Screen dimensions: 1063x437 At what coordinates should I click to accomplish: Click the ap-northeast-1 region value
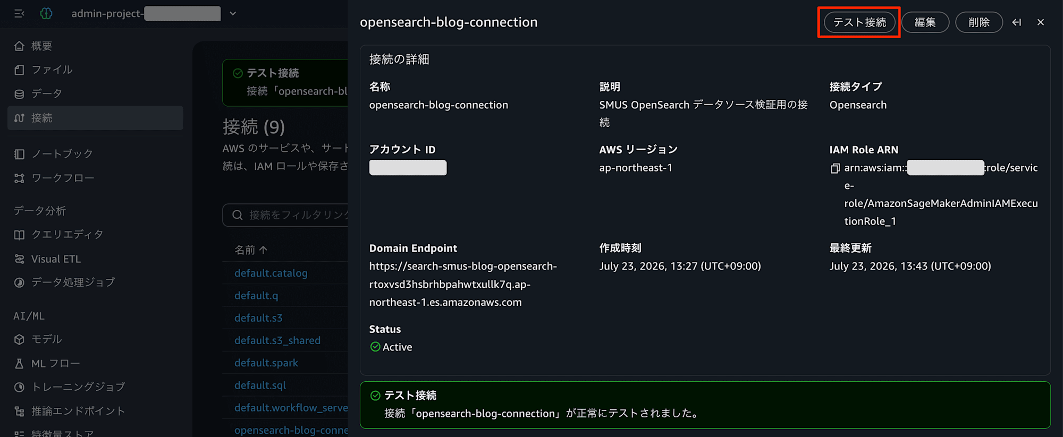(636, 168)
